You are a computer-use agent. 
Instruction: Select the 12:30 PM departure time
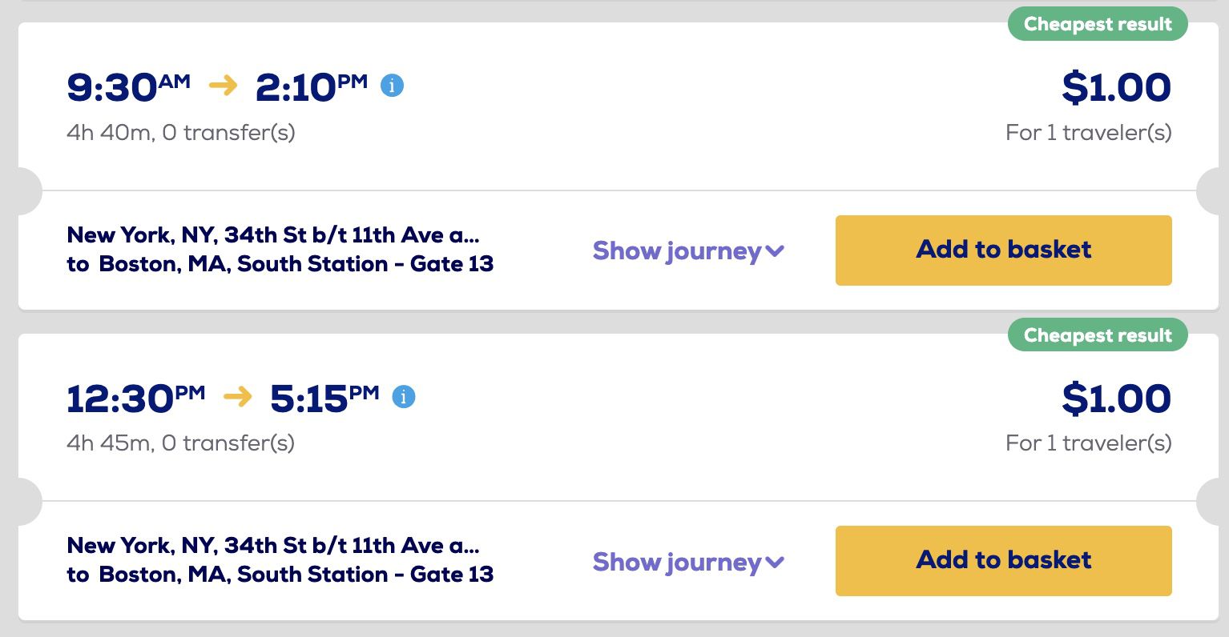pos(135,397)
